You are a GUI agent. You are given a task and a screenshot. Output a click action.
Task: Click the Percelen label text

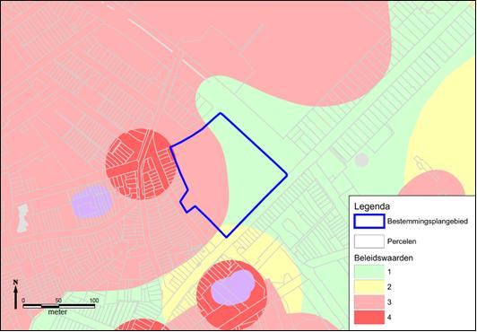[402, 241]
